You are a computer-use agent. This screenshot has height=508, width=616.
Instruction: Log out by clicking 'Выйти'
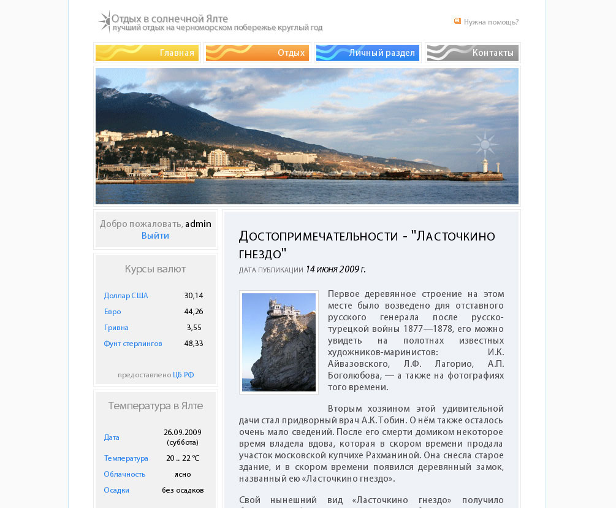(x=155, y=236)
